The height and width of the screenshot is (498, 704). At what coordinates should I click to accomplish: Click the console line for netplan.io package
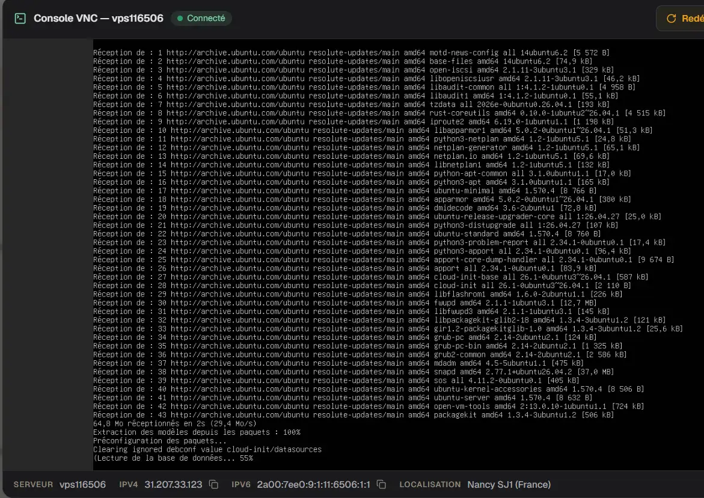coord(351,156)
